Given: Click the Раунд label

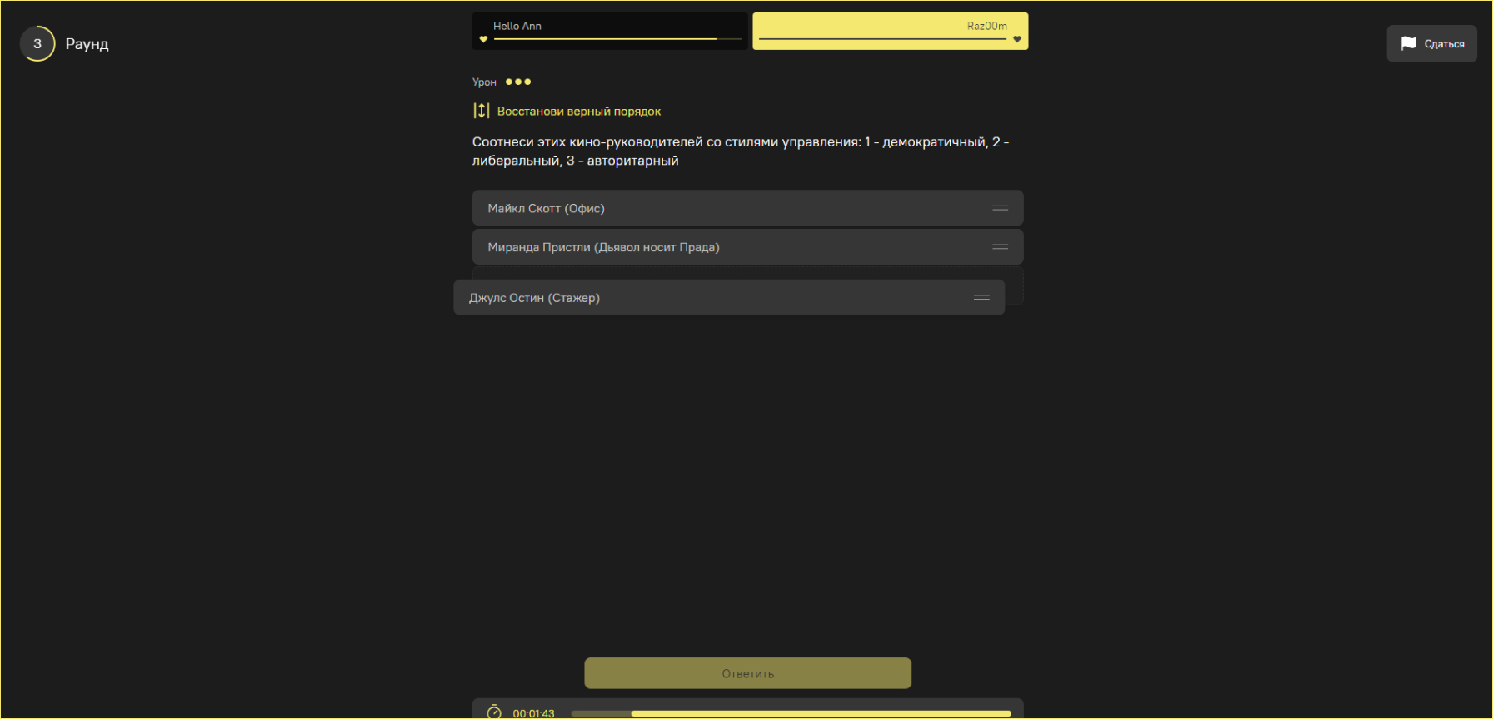Looking at the screenshot, I should 87,44.
